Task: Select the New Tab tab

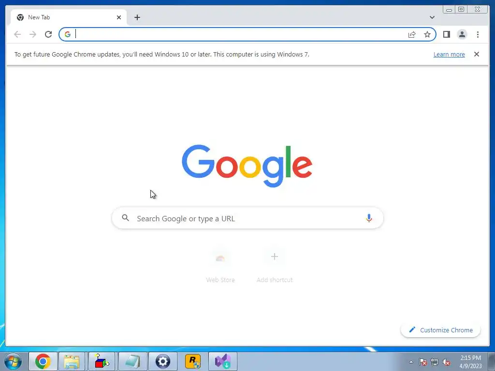Action: coord(69,17)
